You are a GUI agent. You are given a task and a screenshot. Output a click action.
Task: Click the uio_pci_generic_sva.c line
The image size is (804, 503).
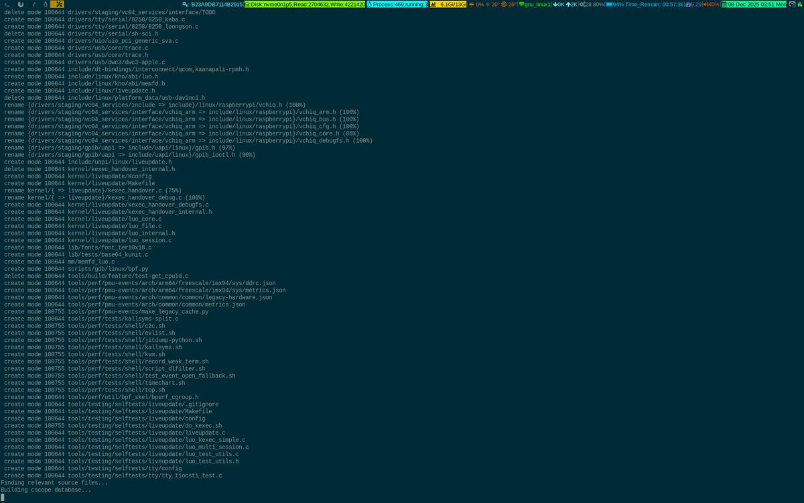click(x=91, y=41)
